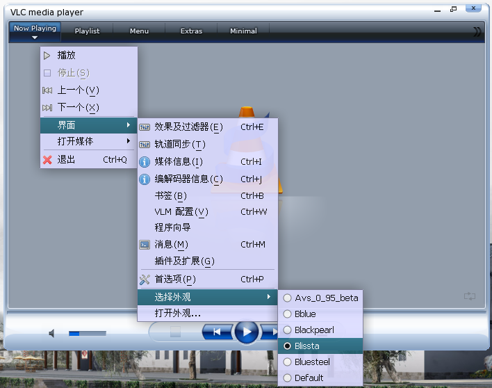The image size is (492, 388).
Task: Click the equalizer icon beside 效果及过滤器(E)
Action: pos(145,127)
